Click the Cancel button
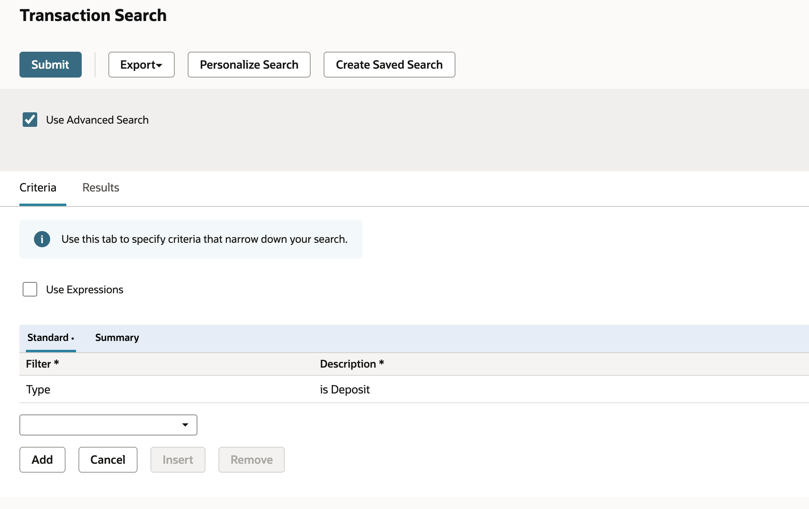 click(108, 460)
